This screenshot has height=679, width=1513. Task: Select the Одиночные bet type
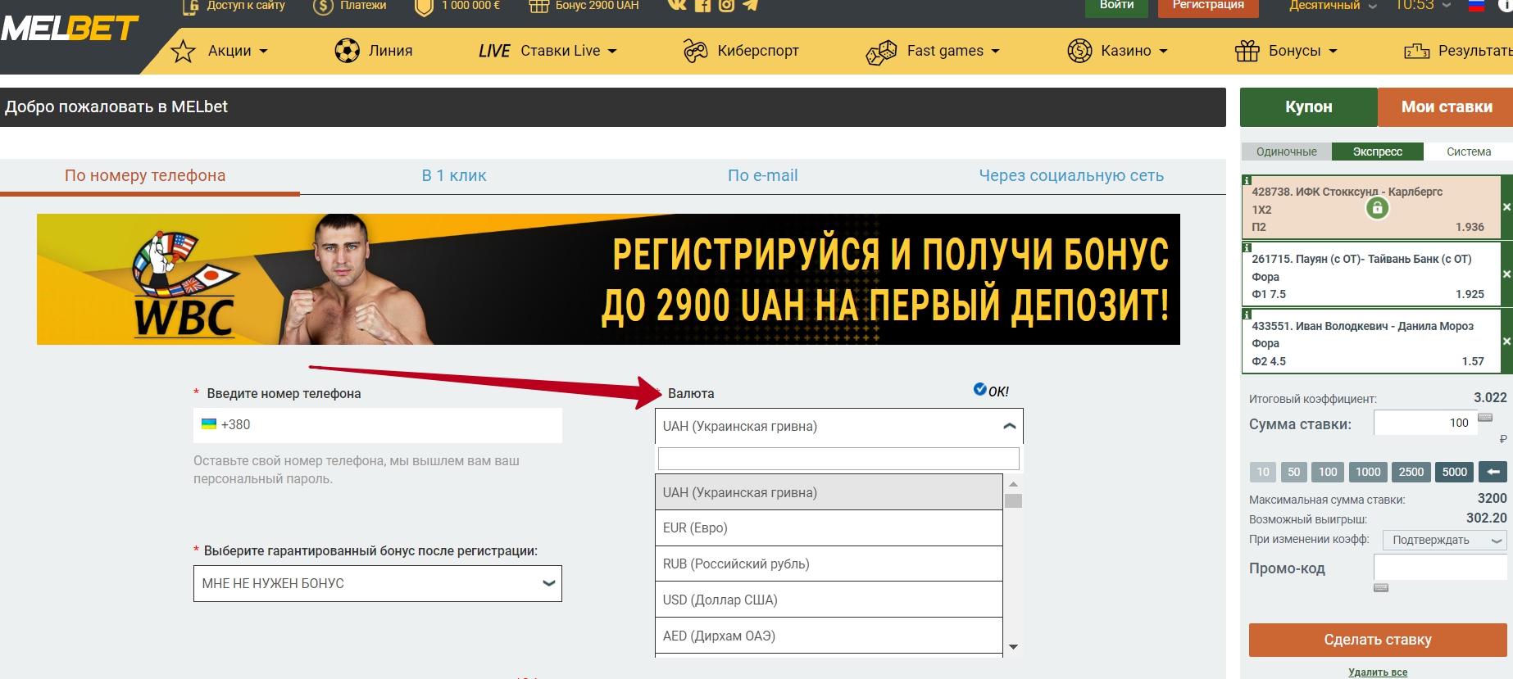1286,152
